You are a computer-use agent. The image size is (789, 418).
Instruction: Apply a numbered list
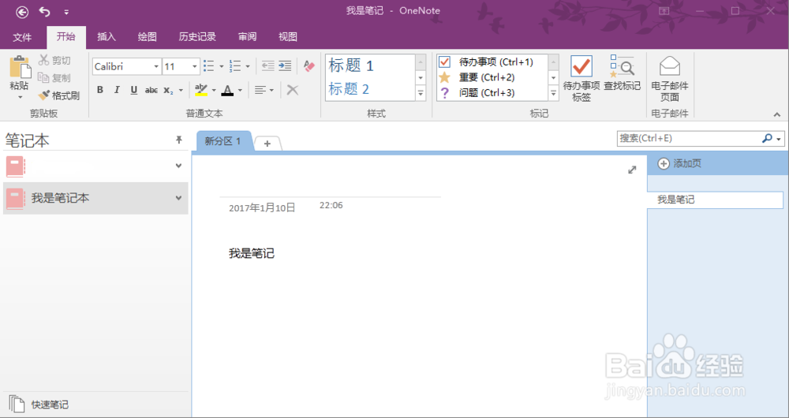[235, 66]
